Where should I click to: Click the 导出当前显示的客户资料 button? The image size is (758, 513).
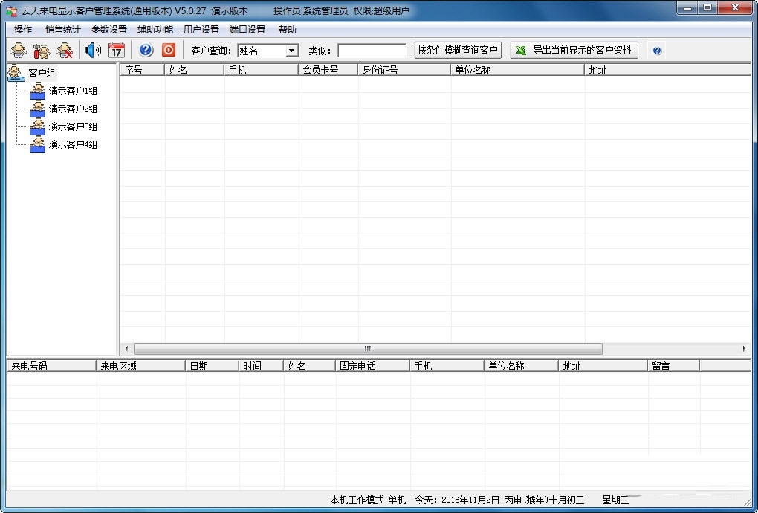coord(574,50)
